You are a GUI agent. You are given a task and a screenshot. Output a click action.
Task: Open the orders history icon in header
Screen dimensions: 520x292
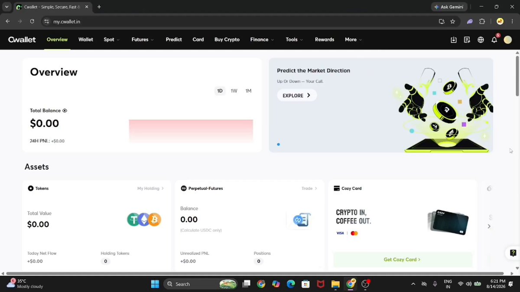coord(467,40)
